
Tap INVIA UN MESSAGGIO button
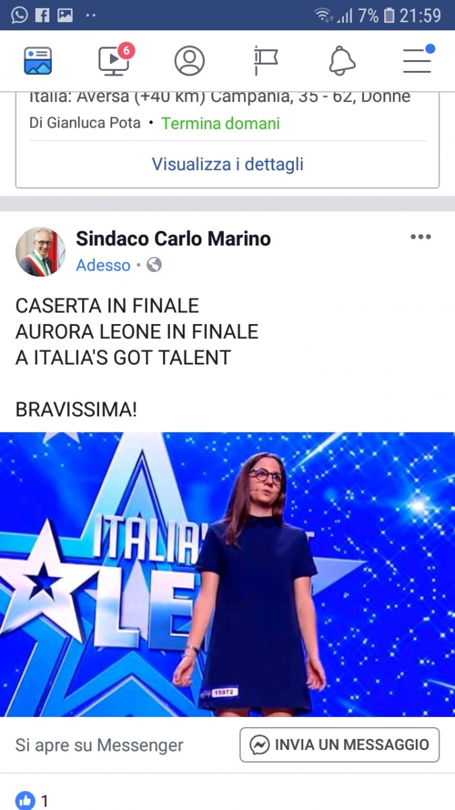coord(340,745)
